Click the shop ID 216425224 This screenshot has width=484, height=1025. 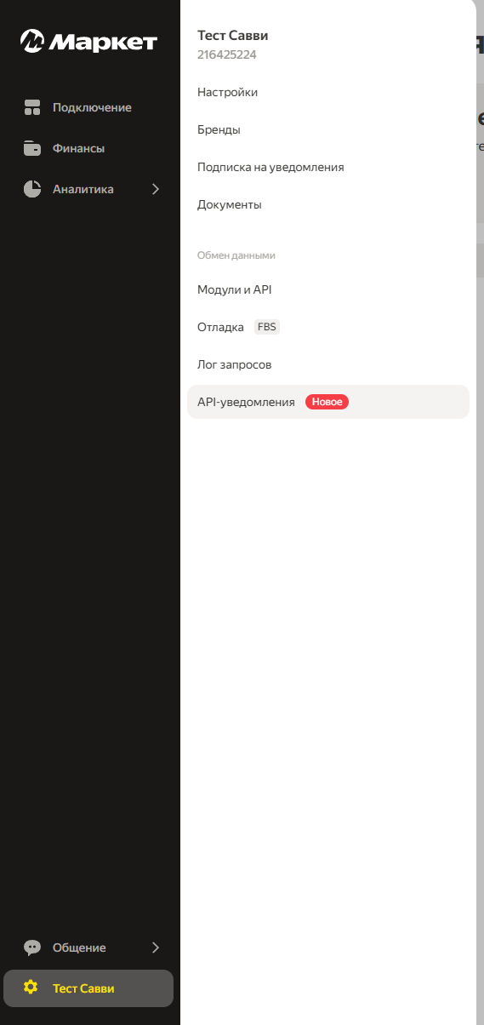(x=227, y=54)
